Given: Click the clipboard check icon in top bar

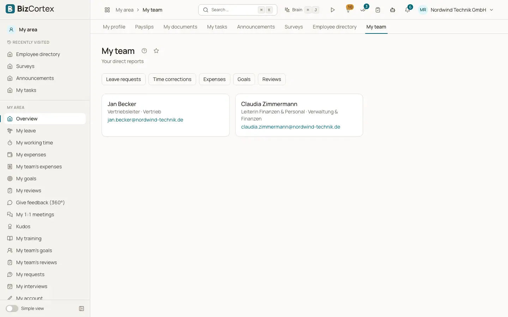Looking at the screenshot, I should pyautogui.click(x=378, y=10).
